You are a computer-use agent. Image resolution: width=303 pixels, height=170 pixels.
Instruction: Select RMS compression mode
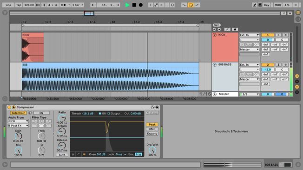pos(152,129)
